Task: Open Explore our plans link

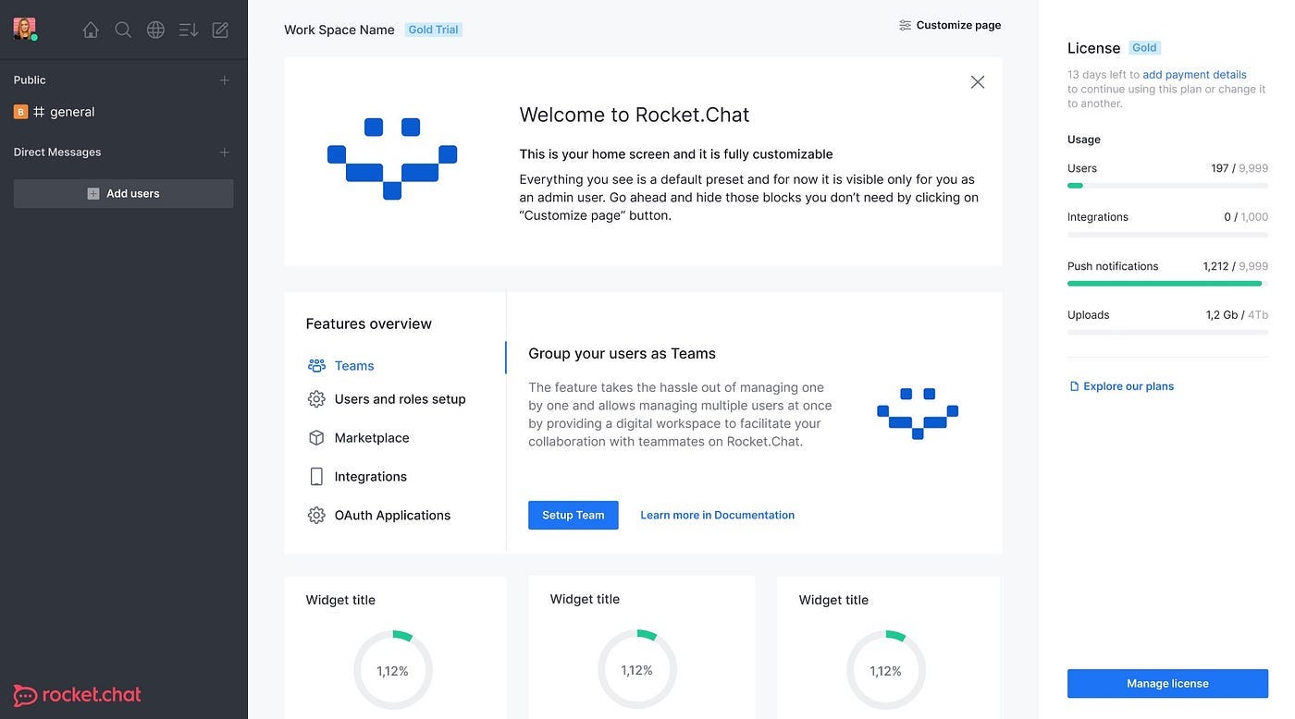Action: pos(1128,386)
